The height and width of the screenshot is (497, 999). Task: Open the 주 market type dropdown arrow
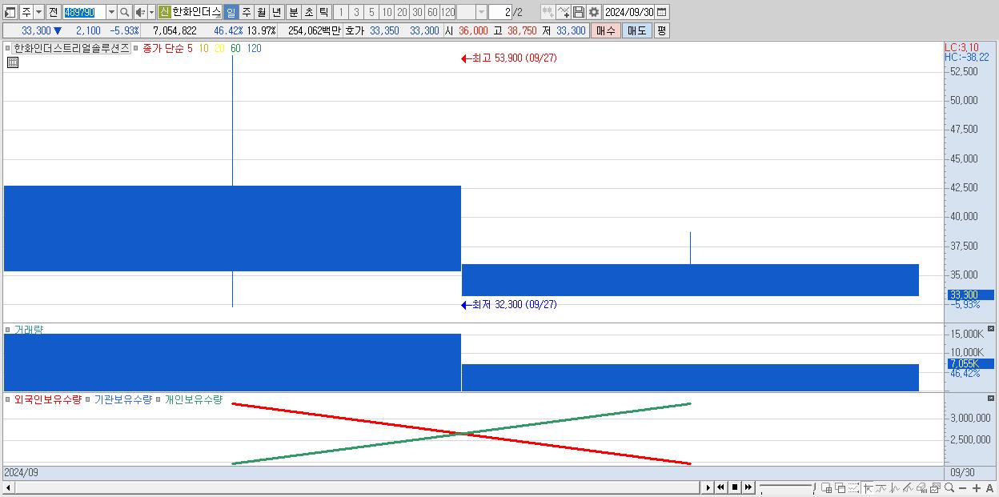click(39, 12)
